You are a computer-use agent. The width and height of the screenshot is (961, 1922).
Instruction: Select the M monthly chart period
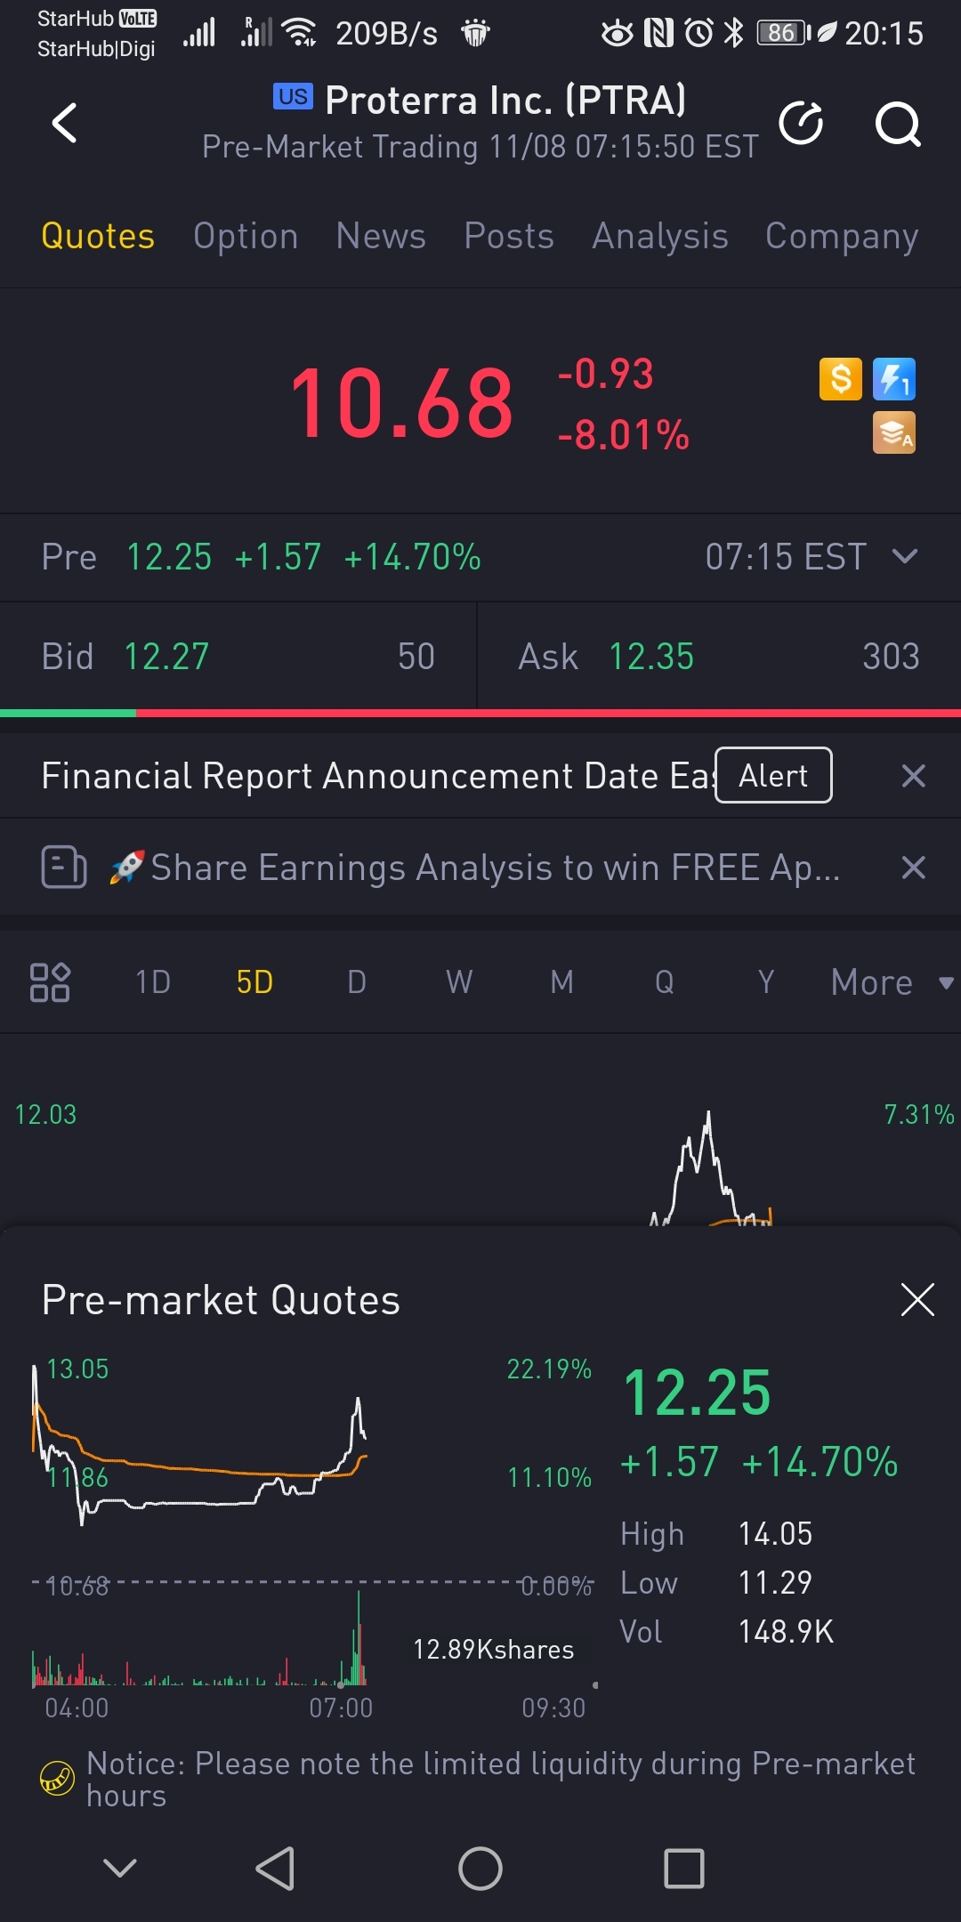(561, 982)
